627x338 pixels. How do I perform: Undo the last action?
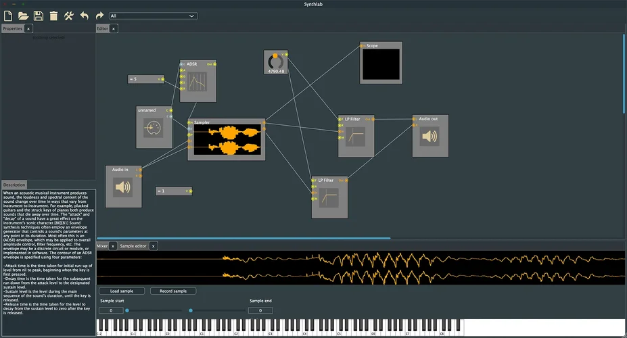84,16
